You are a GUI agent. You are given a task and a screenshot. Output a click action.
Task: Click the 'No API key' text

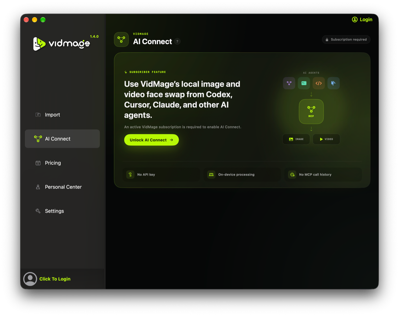click(x=146, y=175)
